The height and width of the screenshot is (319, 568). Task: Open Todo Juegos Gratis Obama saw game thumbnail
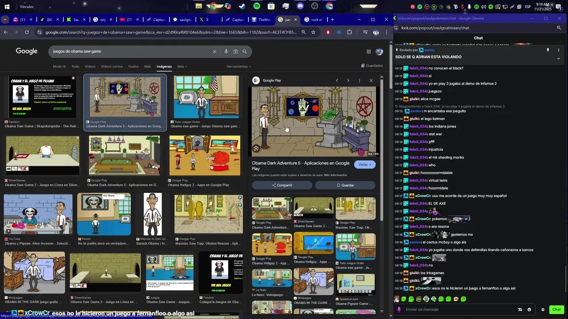tap(206, 97)
